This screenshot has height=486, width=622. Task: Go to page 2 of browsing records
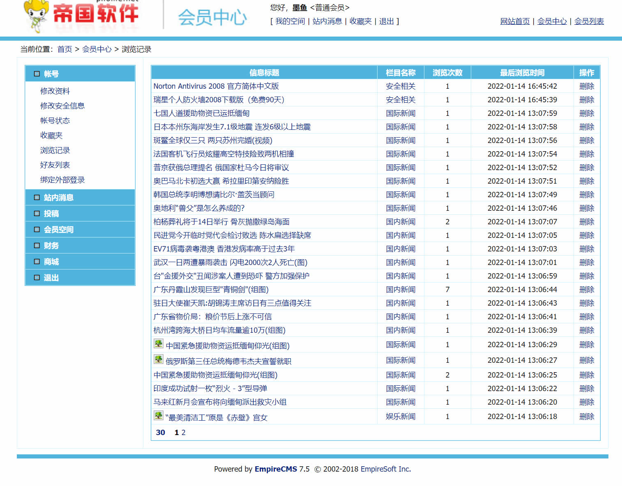tap(183, 432)
